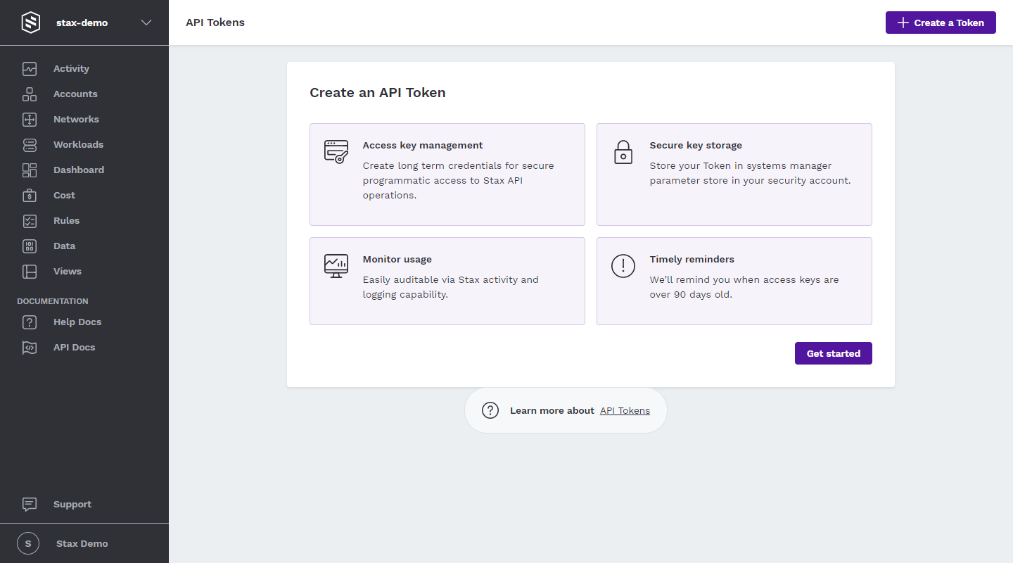Open the Data sidebar icon
Viewport: 1013px width, 563px height.
pyautogui.click(x=30, y=246)
